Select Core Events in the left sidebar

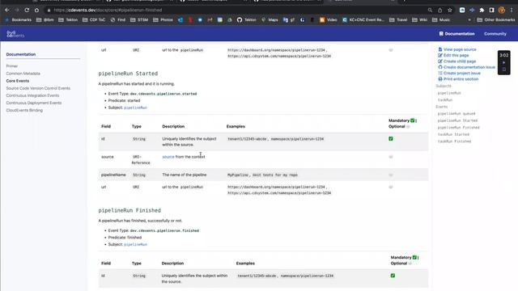[18, 81]
